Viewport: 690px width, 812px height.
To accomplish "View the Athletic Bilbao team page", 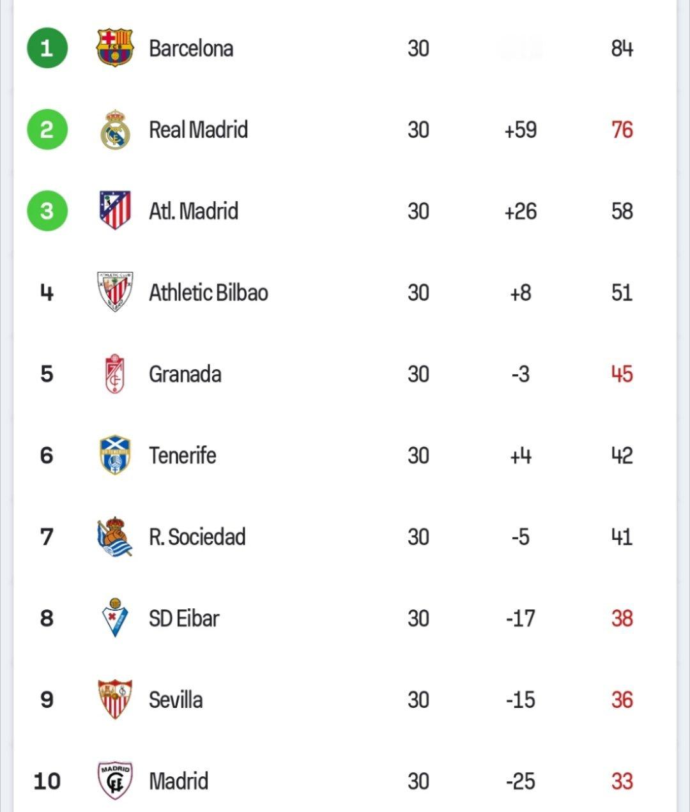I will tap(208, 293).
